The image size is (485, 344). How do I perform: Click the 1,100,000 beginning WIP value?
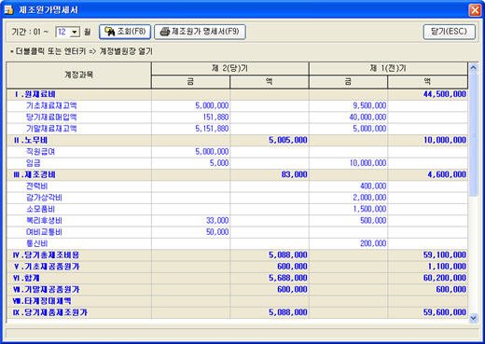pos(447,267)
